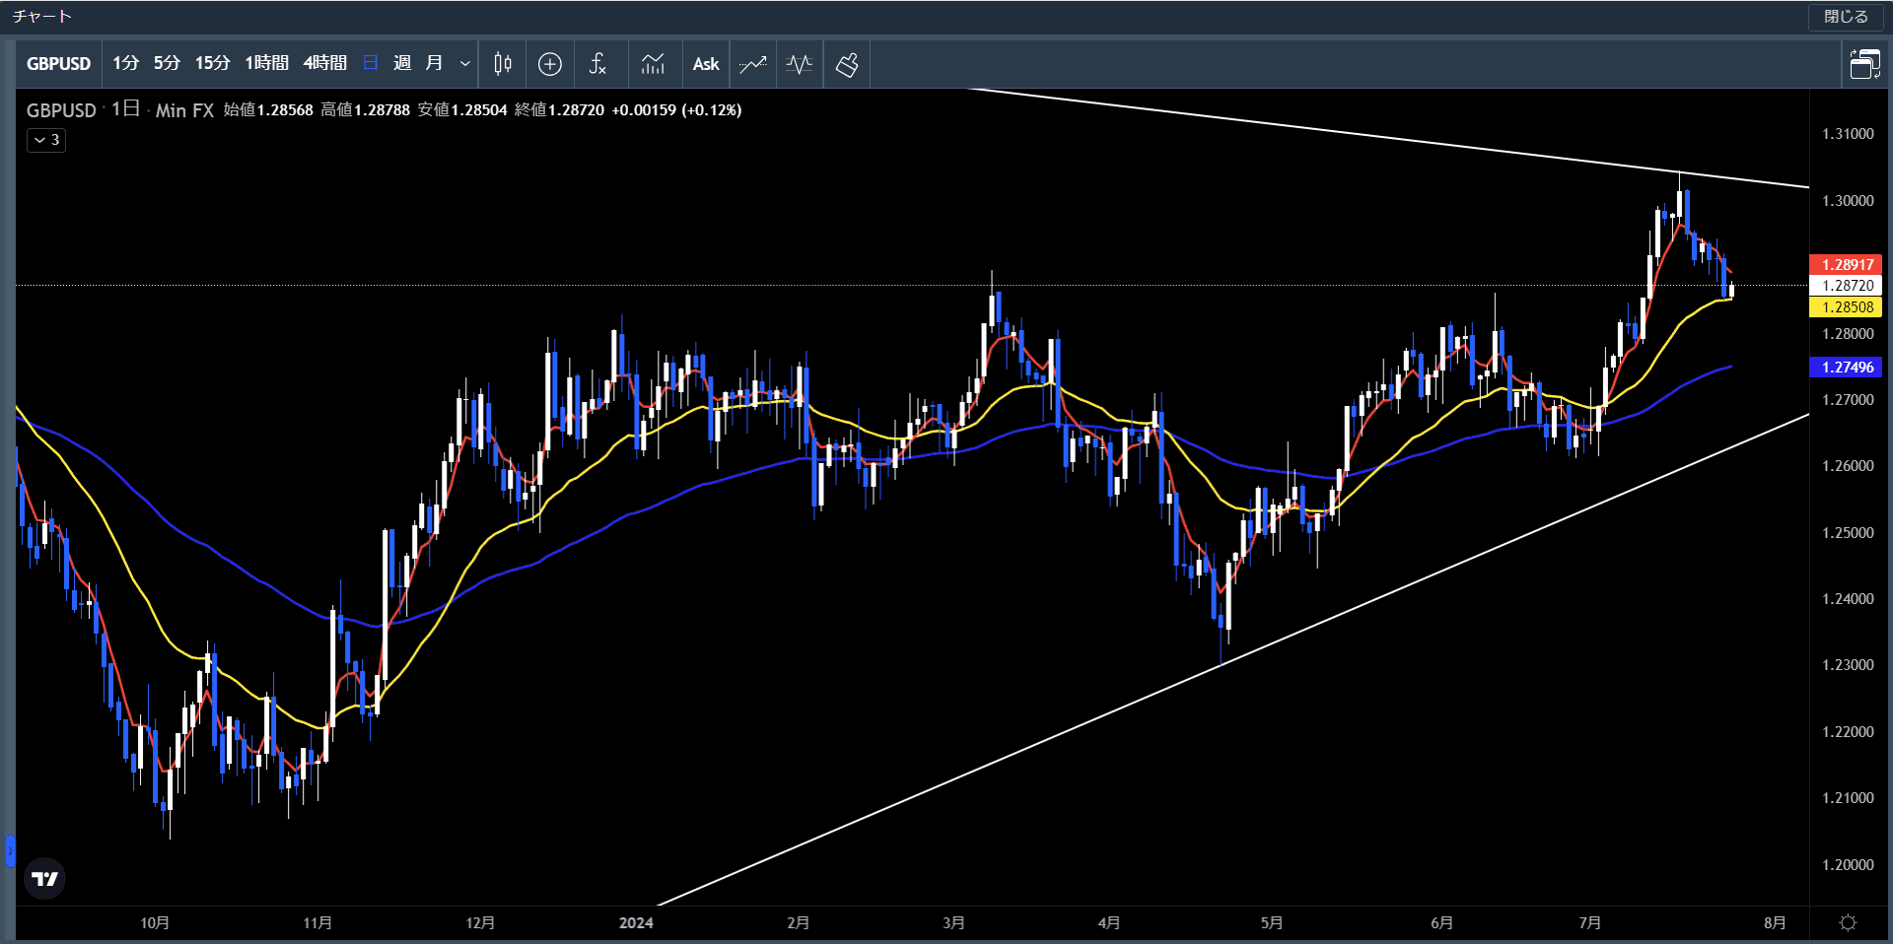Click the 2024 label on time axis
The image size is (1893, 944).
(636, 922)
